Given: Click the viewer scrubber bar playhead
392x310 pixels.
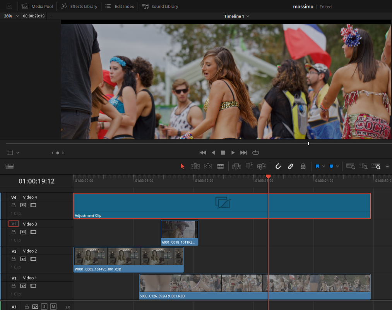Looking at the screenshot, I should point(308,143).
